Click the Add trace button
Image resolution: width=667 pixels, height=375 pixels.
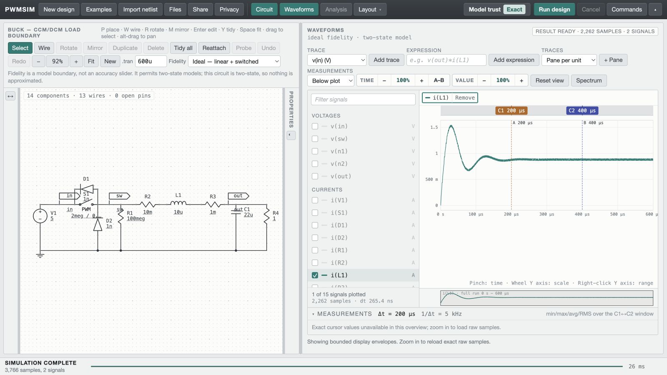click(386, 60)
